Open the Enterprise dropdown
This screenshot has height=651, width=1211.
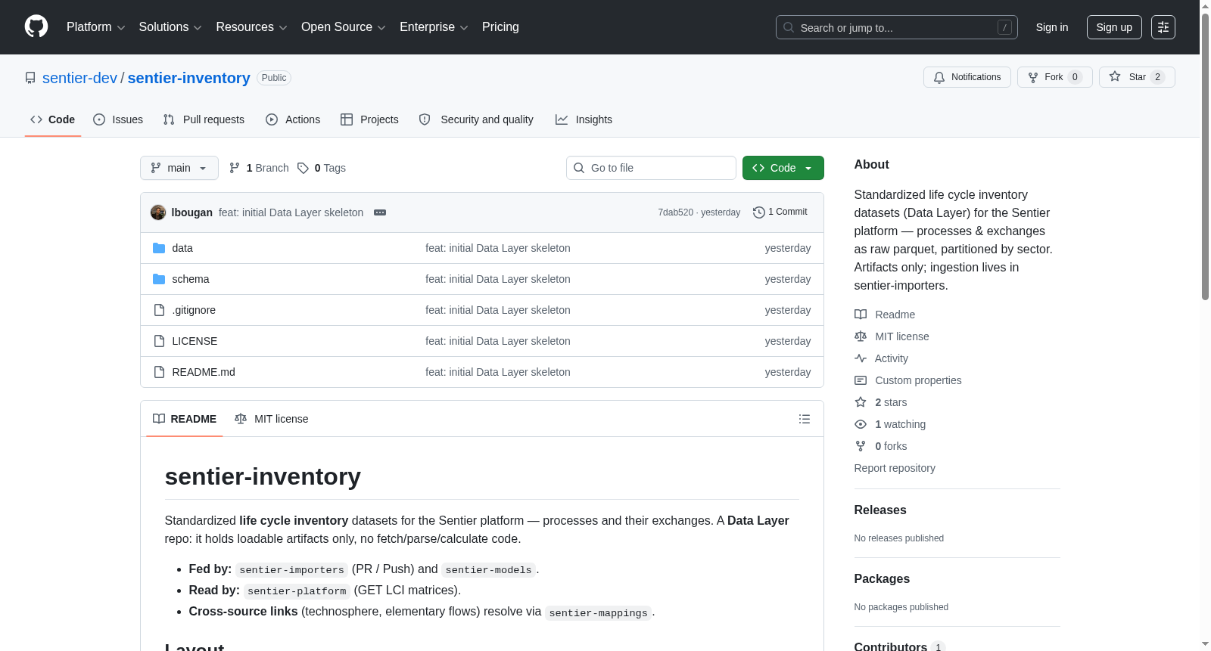[x=434, y=27]
